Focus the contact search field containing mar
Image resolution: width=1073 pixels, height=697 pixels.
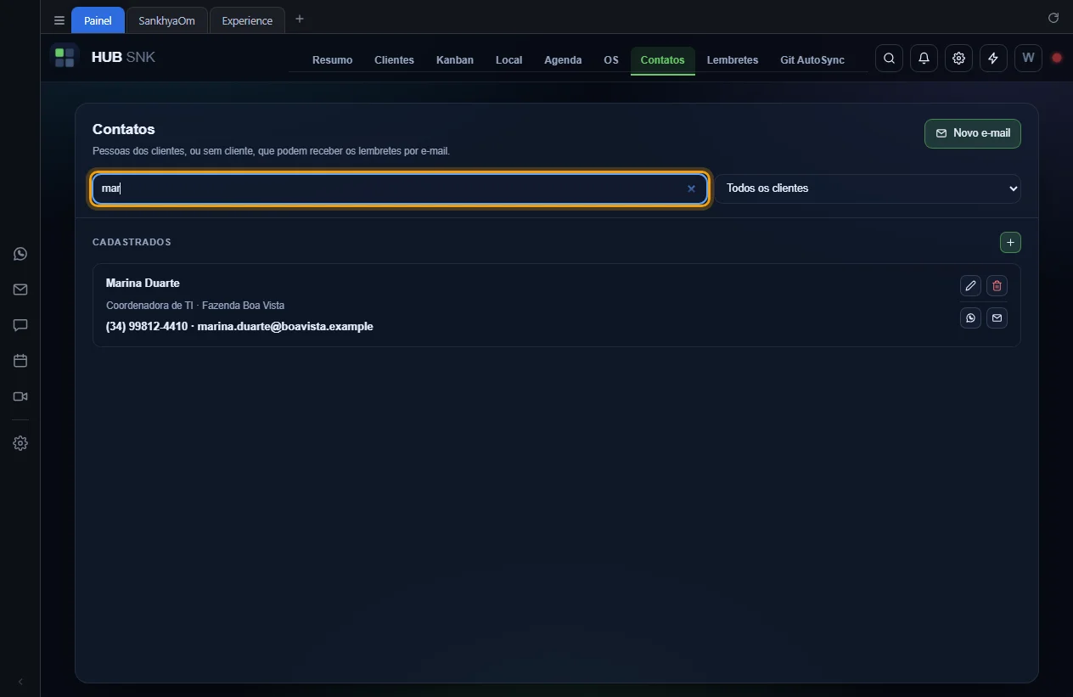(x=399, y=188)
